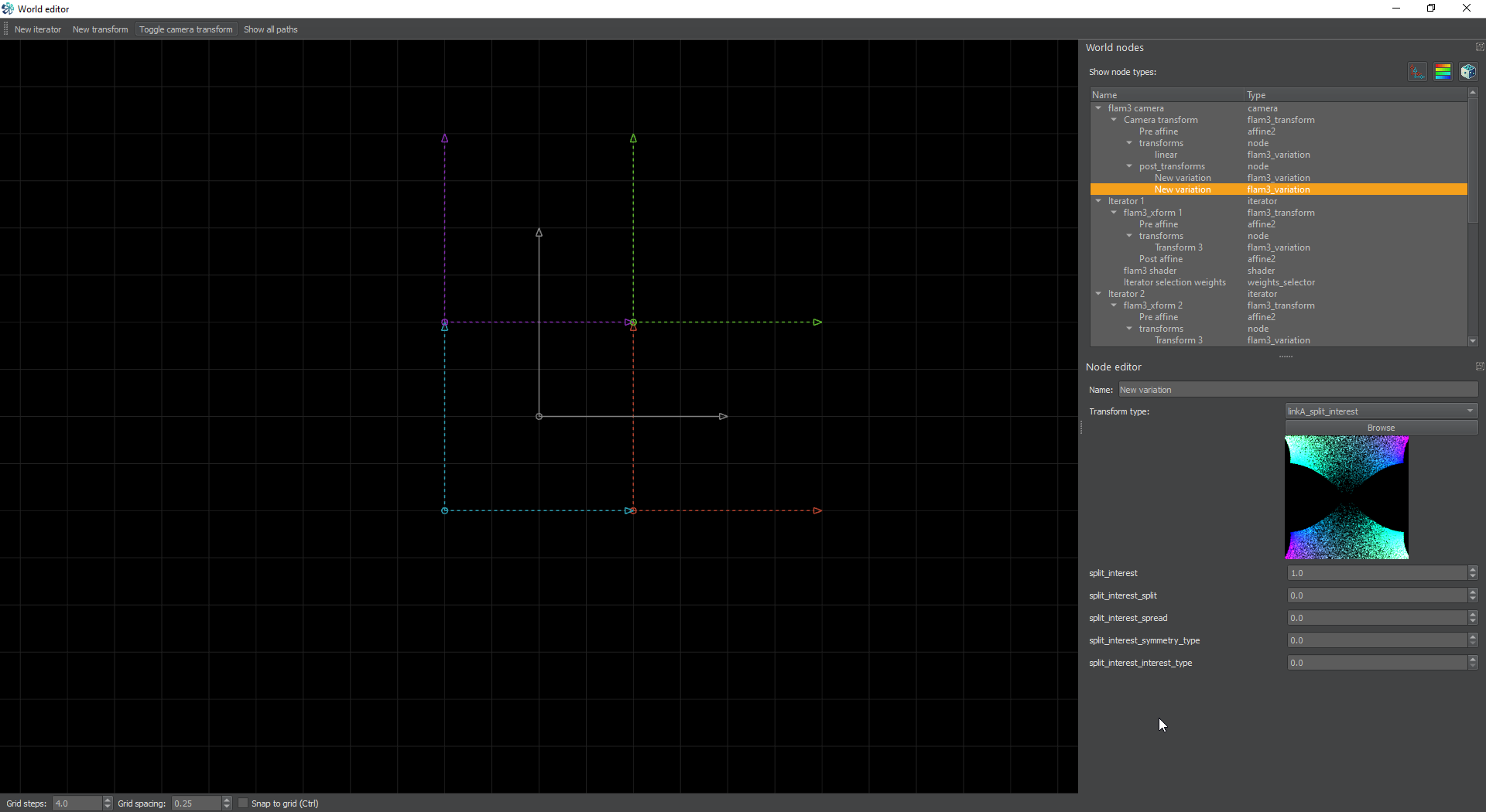Viewport: 1486px width, 812px height.
Task: Select the Post affine row
Action: (x=1279, y=259)
